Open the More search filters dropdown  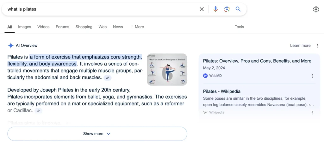(137, 27)
